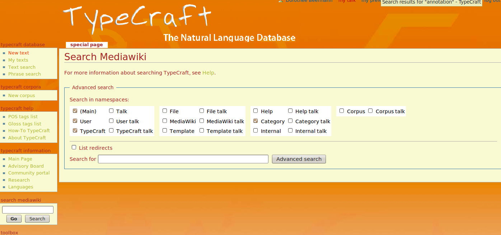Open About TypeCraft page
501x235 pixels.
tap(27, 138)
